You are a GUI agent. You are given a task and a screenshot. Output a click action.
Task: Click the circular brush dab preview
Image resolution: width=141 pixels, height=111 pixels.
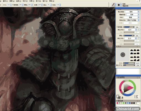(123, 55)
